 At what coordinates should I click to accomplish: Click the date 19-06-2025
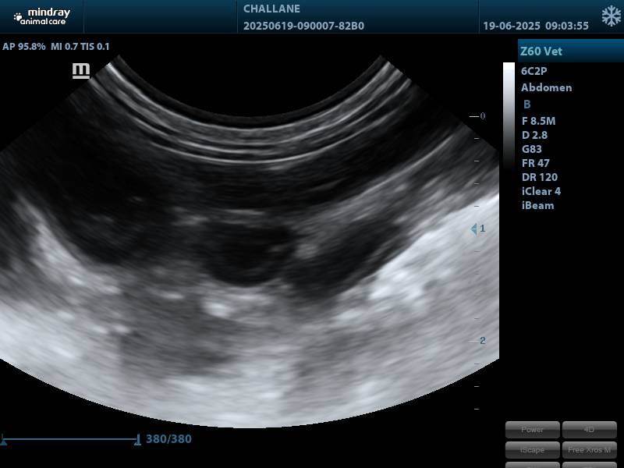tap(512, 26)
